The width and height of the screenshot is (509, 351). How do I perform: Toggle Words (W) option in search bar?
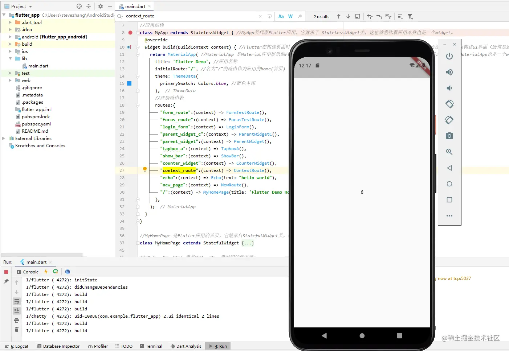pyautogui.click(x=290, y=16)
